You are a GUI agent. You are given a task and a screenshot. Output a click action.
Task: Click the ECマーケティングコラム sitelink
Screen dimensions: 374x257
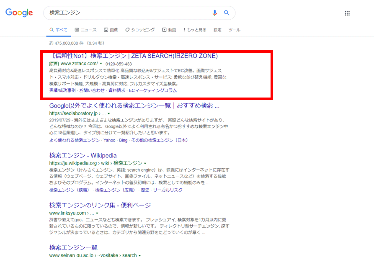pos(153,90)
